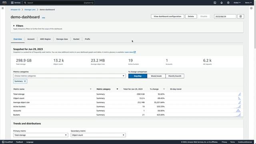View Average object size trend sparkline
The width and height of the screenshot is (256, 144).
[x=239, y=102]
